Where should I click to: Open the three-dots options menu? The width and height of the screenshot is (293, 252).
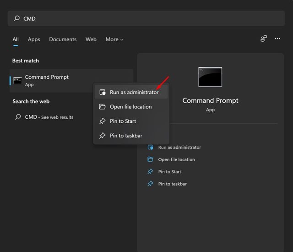(x=277, y=39)
